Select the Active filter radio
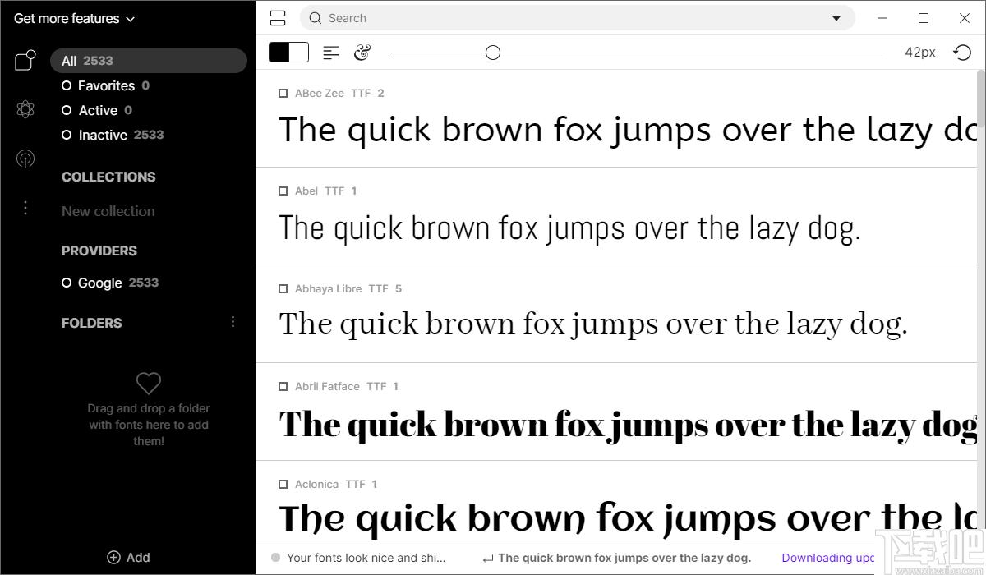Screen dimensions: 986x575 67,110
